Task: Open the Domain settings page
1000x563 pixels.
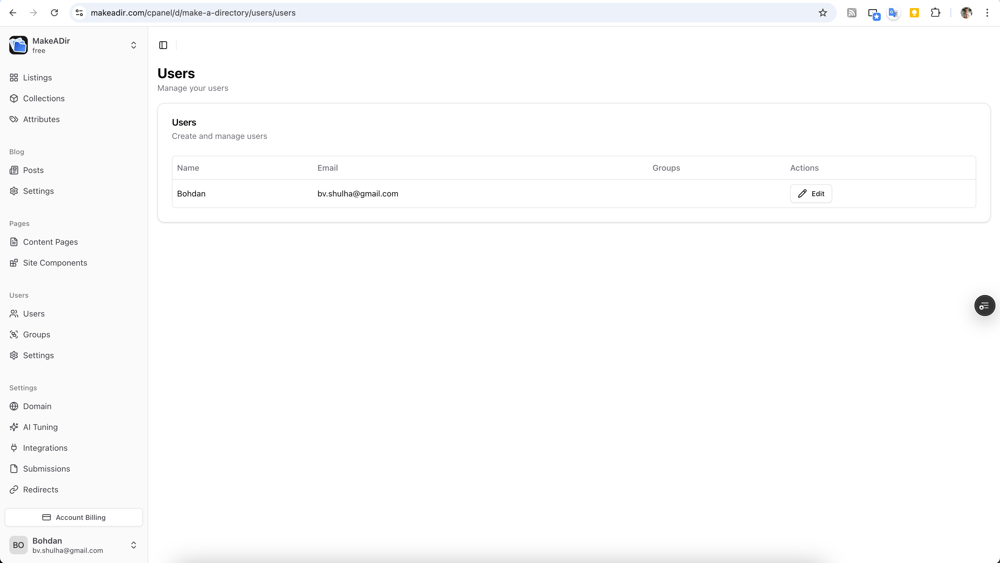Action: coord(37,406)
